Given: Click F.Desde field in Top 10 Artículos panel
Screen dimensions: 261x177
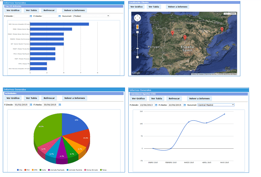Looking at the screenshot, I should tap(21, 16).
